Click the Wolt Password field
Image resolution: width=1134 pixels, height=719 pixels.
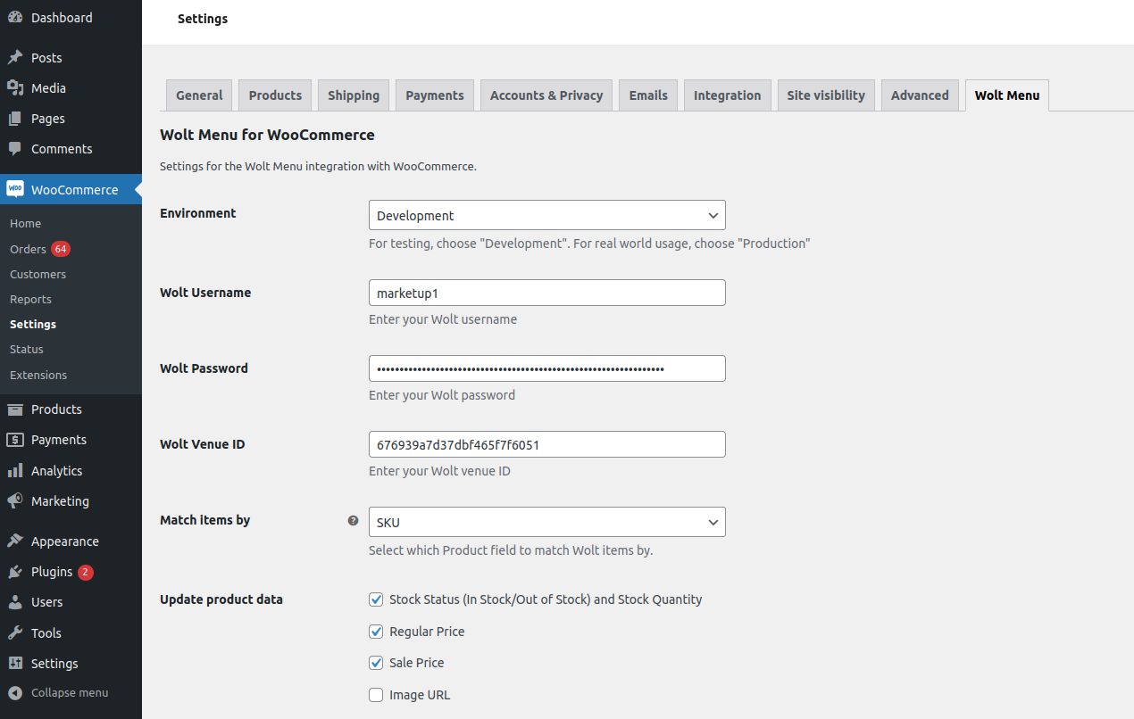pyautogui.click(x=547, y=368)
